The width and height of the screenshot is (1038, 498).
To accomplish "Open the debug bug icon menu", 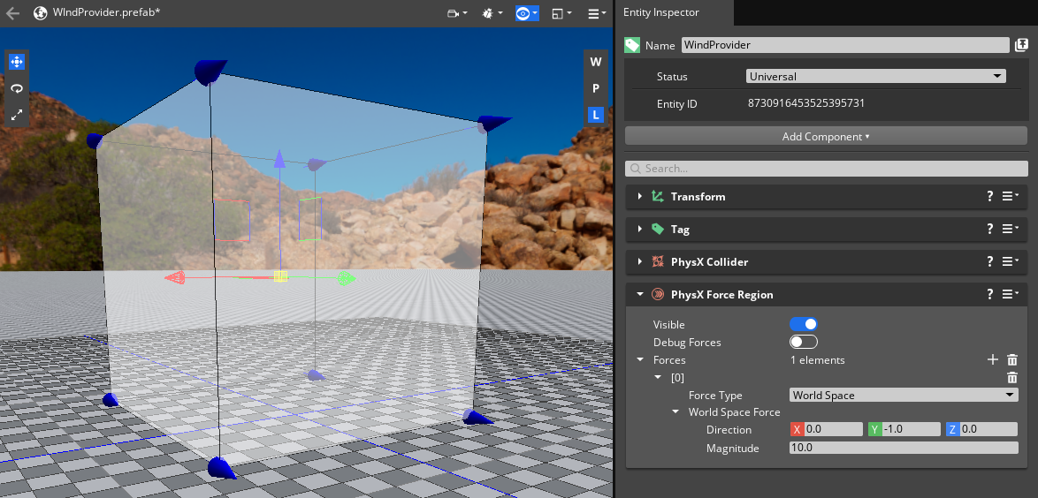I will click(x=492, y=13).
